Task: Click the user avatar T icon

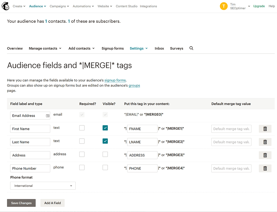Action: [x=224, y=6]
